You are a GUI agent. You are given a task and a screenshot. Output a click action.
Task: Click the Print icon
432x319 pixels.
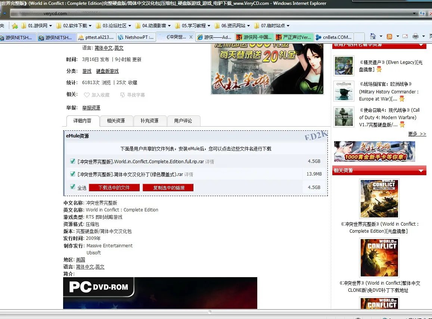point(416,36)
